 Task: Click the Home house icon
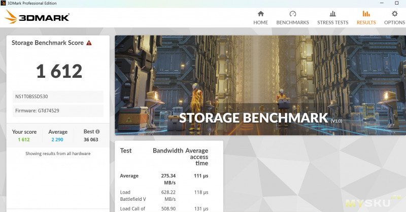pos(260,14)
